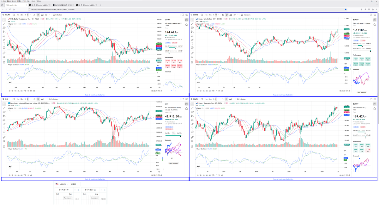Set USDJPY chart range to 1Y

(x=28, y=91)
